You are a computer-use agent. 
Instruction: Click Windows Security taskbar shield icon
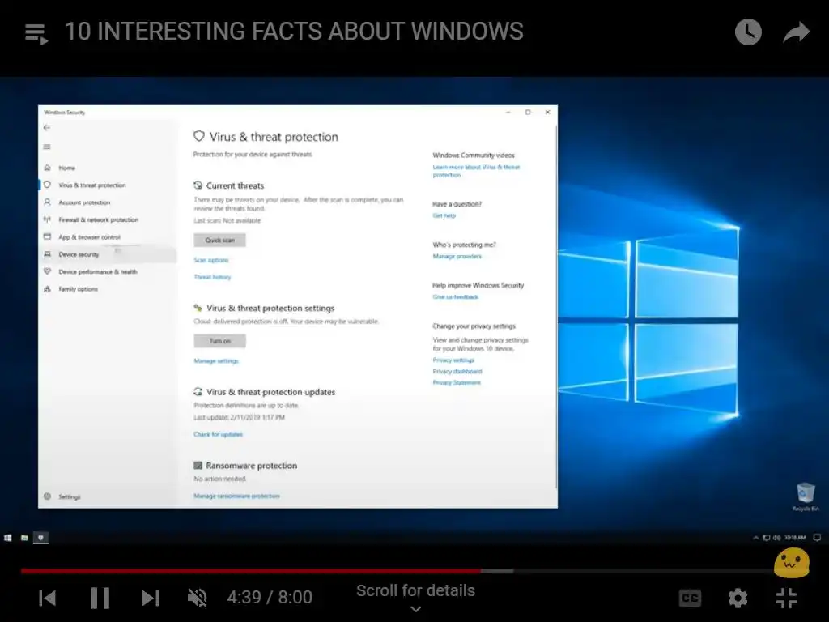(x=40, y=538)
